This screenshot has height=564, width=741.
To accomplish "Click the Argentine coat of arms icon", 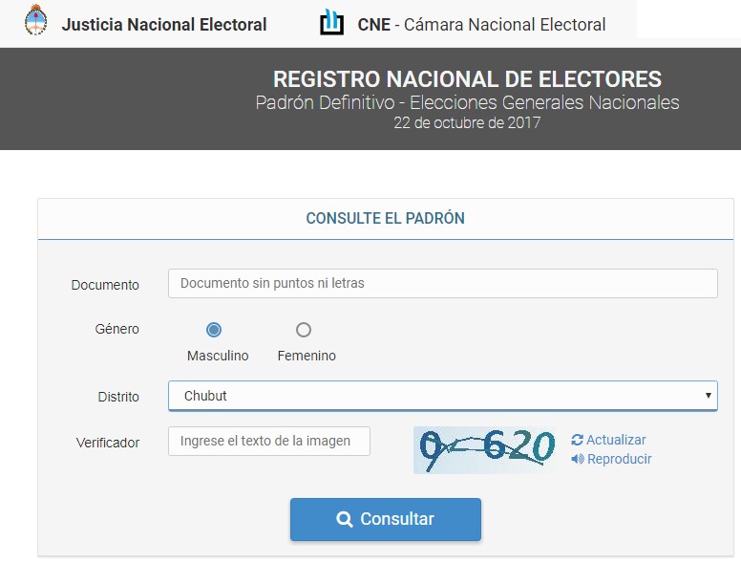I will (x=36, y=20).
